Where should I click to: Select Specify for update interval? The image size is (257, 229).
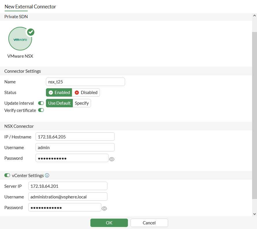tap(82, 103)
